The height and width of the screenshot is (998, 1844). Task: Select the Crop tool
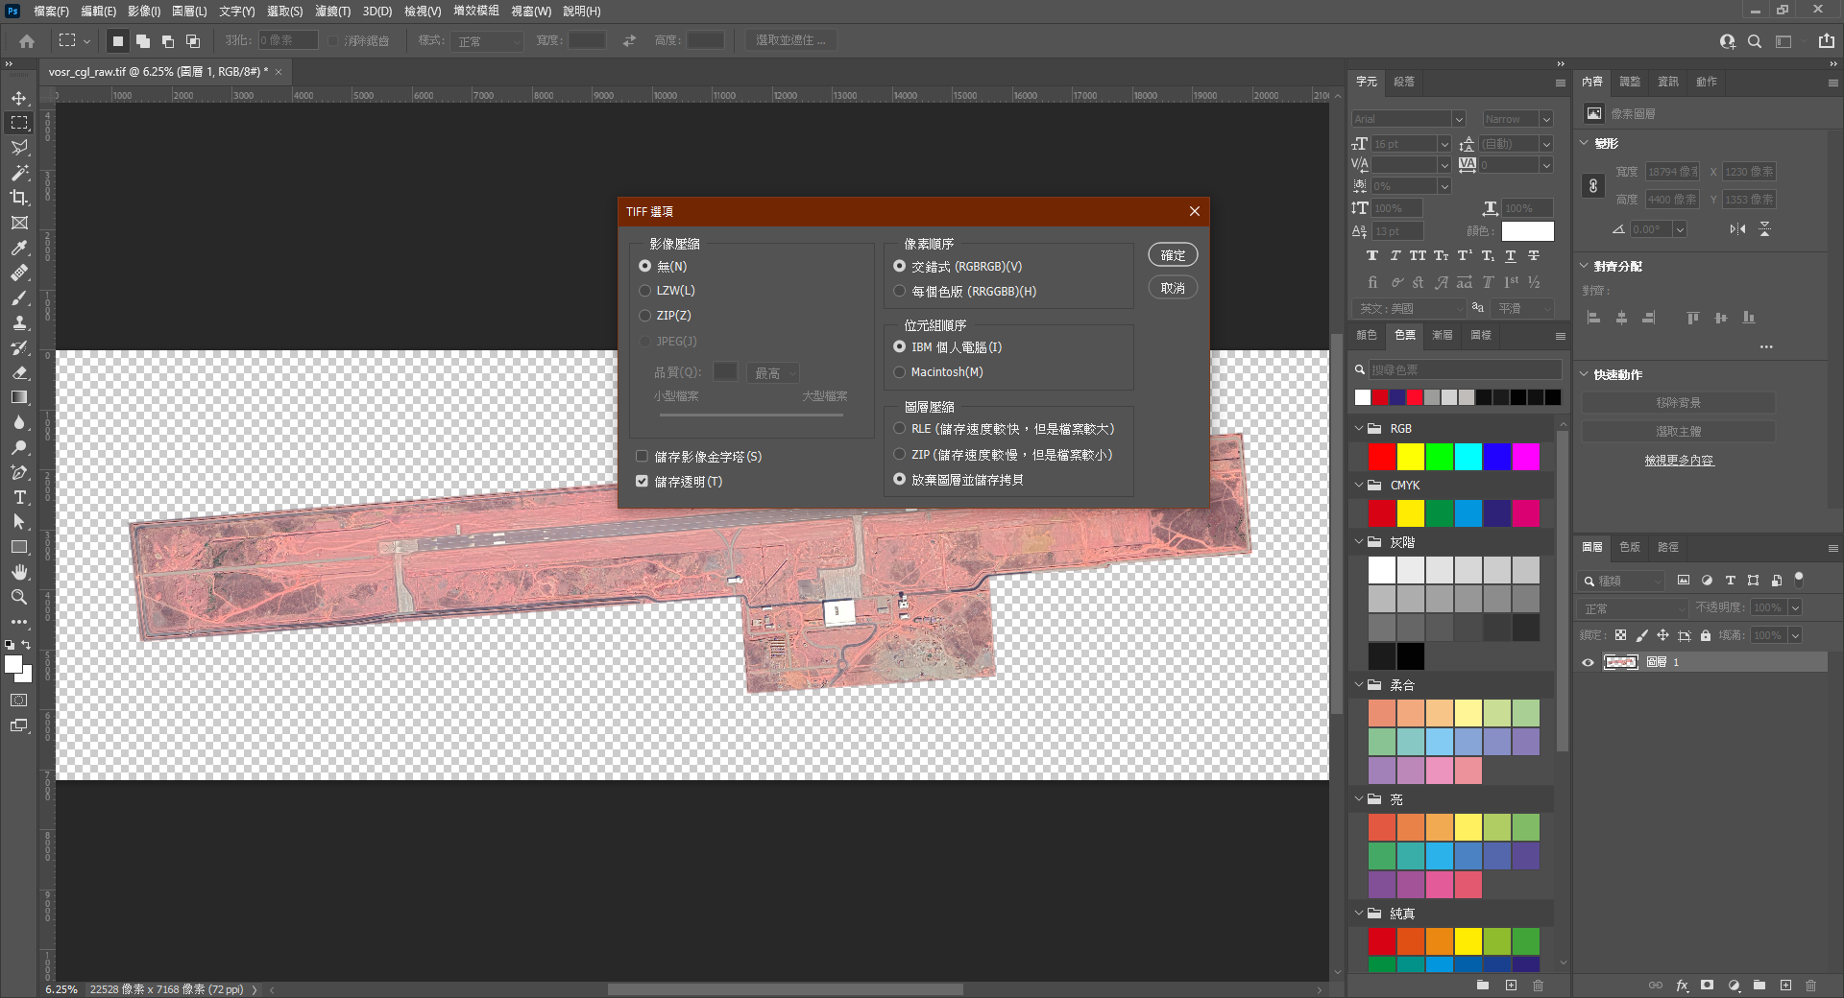(19, 198)
